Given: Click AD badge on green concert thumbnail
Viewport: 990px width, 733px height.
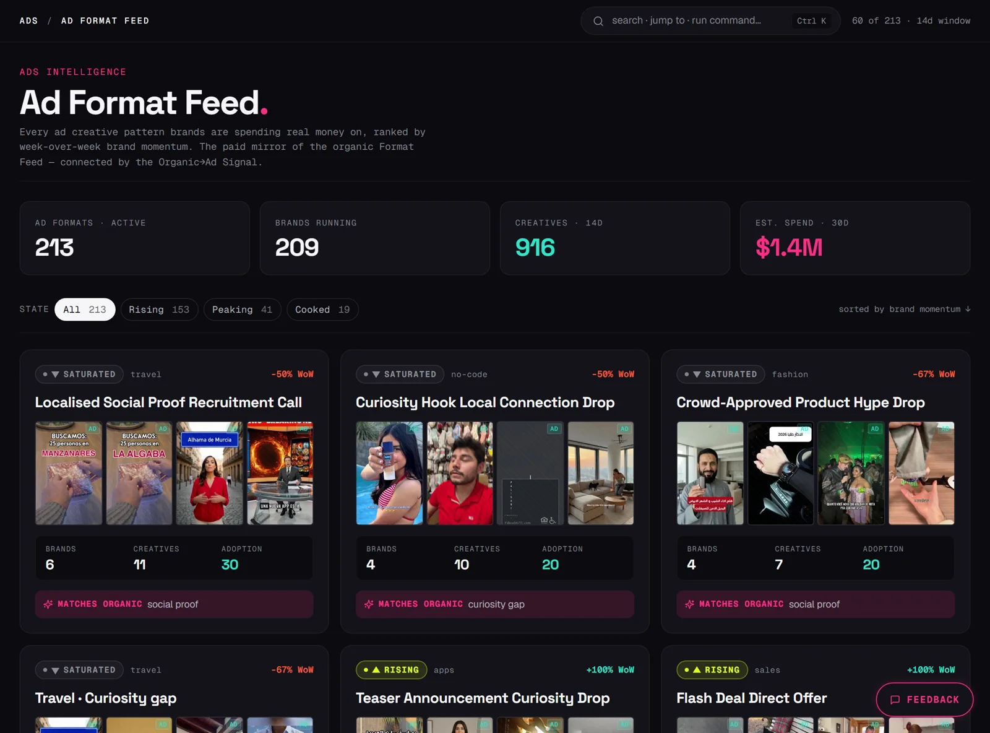Looking at the screenshot, I should [875, 428].
